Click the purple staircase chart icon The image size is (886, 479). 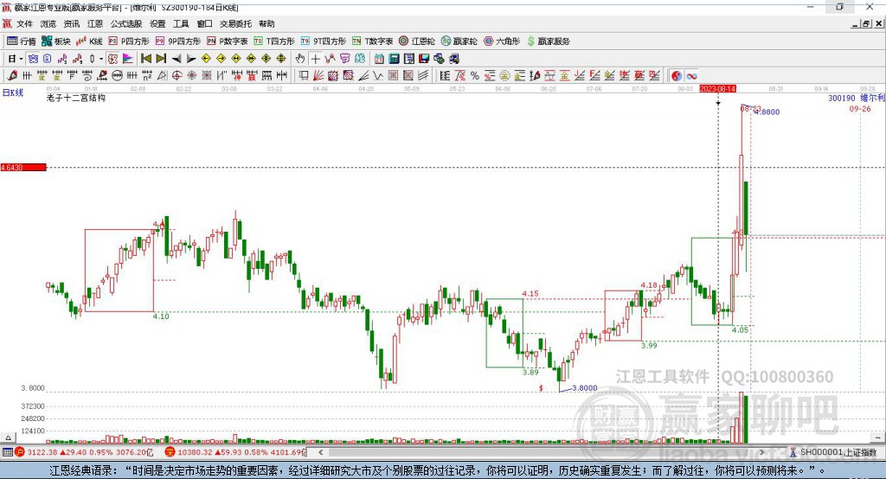pyautogui.click(x=62, y=59)
